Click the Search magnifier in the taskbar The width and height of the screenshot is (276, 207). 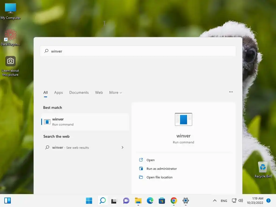click(103, 201)
